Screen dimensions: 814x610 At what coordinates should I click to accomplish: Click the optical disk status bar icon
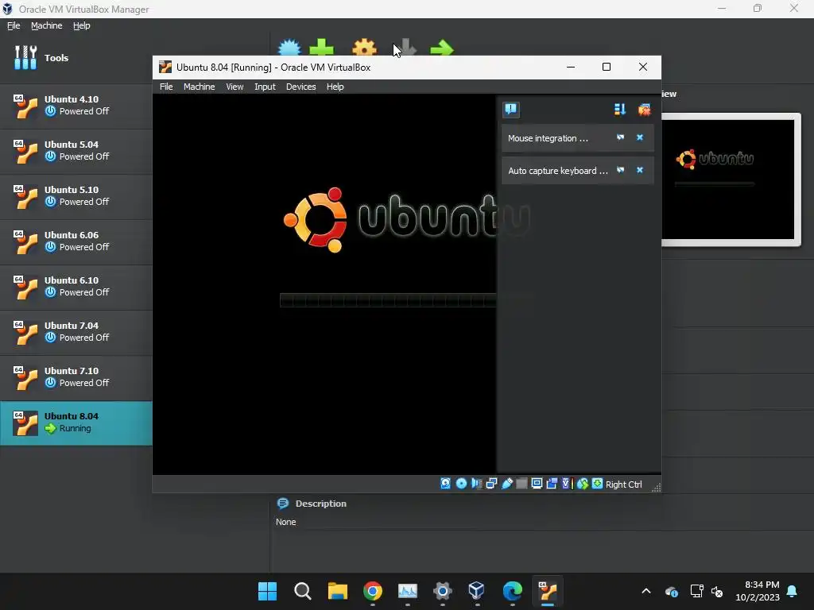pyautogui.click(x=461, y=484)
